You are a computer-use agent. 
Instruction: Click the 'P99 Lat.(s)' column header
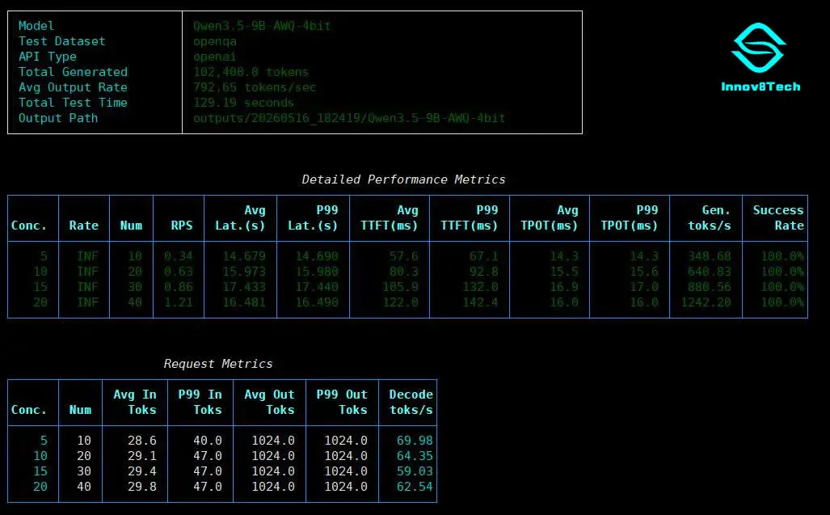point(313,218)
